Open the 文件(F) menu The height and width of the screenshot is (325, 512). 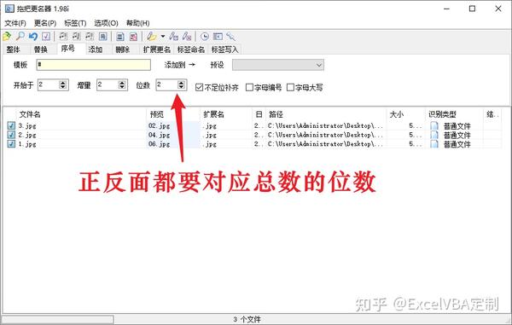tap(15, 23)
